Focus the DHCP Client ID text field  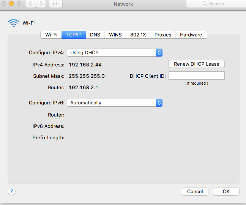point(197,76)
